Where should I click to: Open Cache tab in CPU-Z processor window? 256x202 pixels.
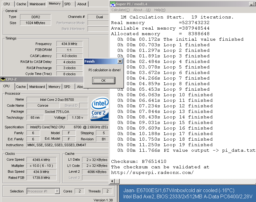tap(21, 87)
